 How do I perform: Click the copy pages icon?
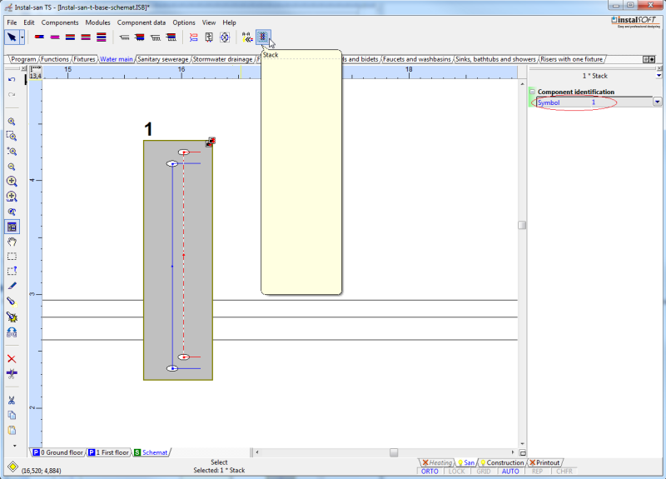pos(12,415)
